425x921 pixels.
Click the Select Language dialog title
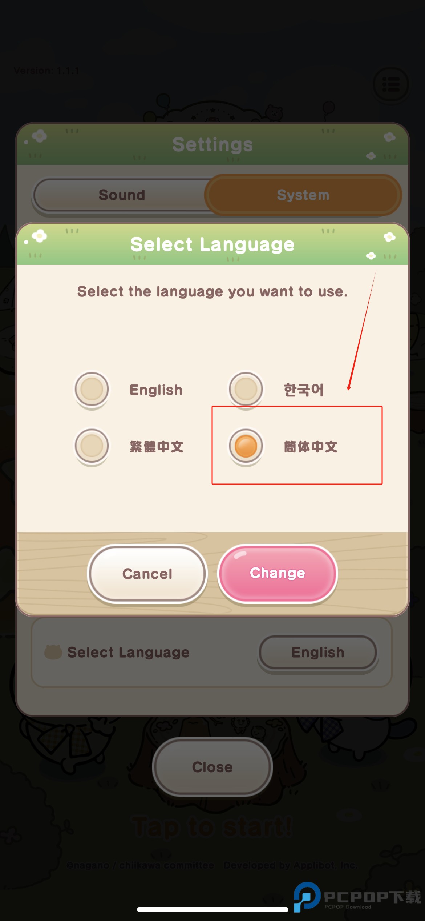[212, 244]
